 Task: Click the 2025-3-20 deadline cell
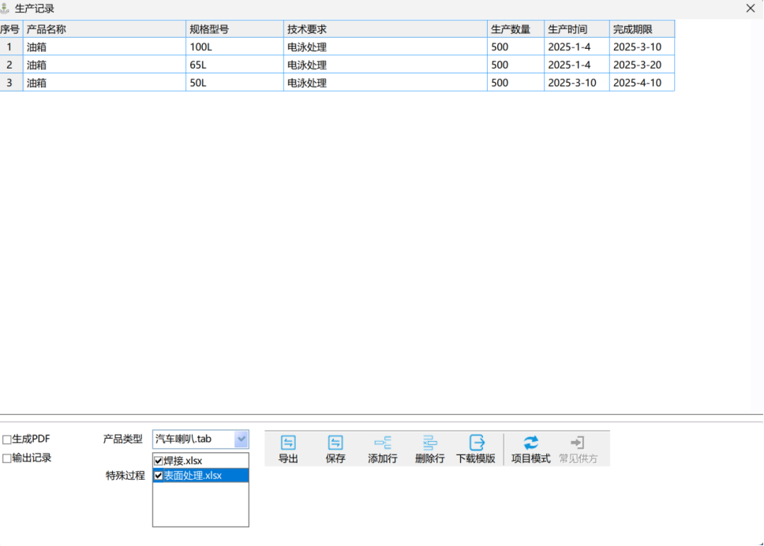(x=641, y=65)
